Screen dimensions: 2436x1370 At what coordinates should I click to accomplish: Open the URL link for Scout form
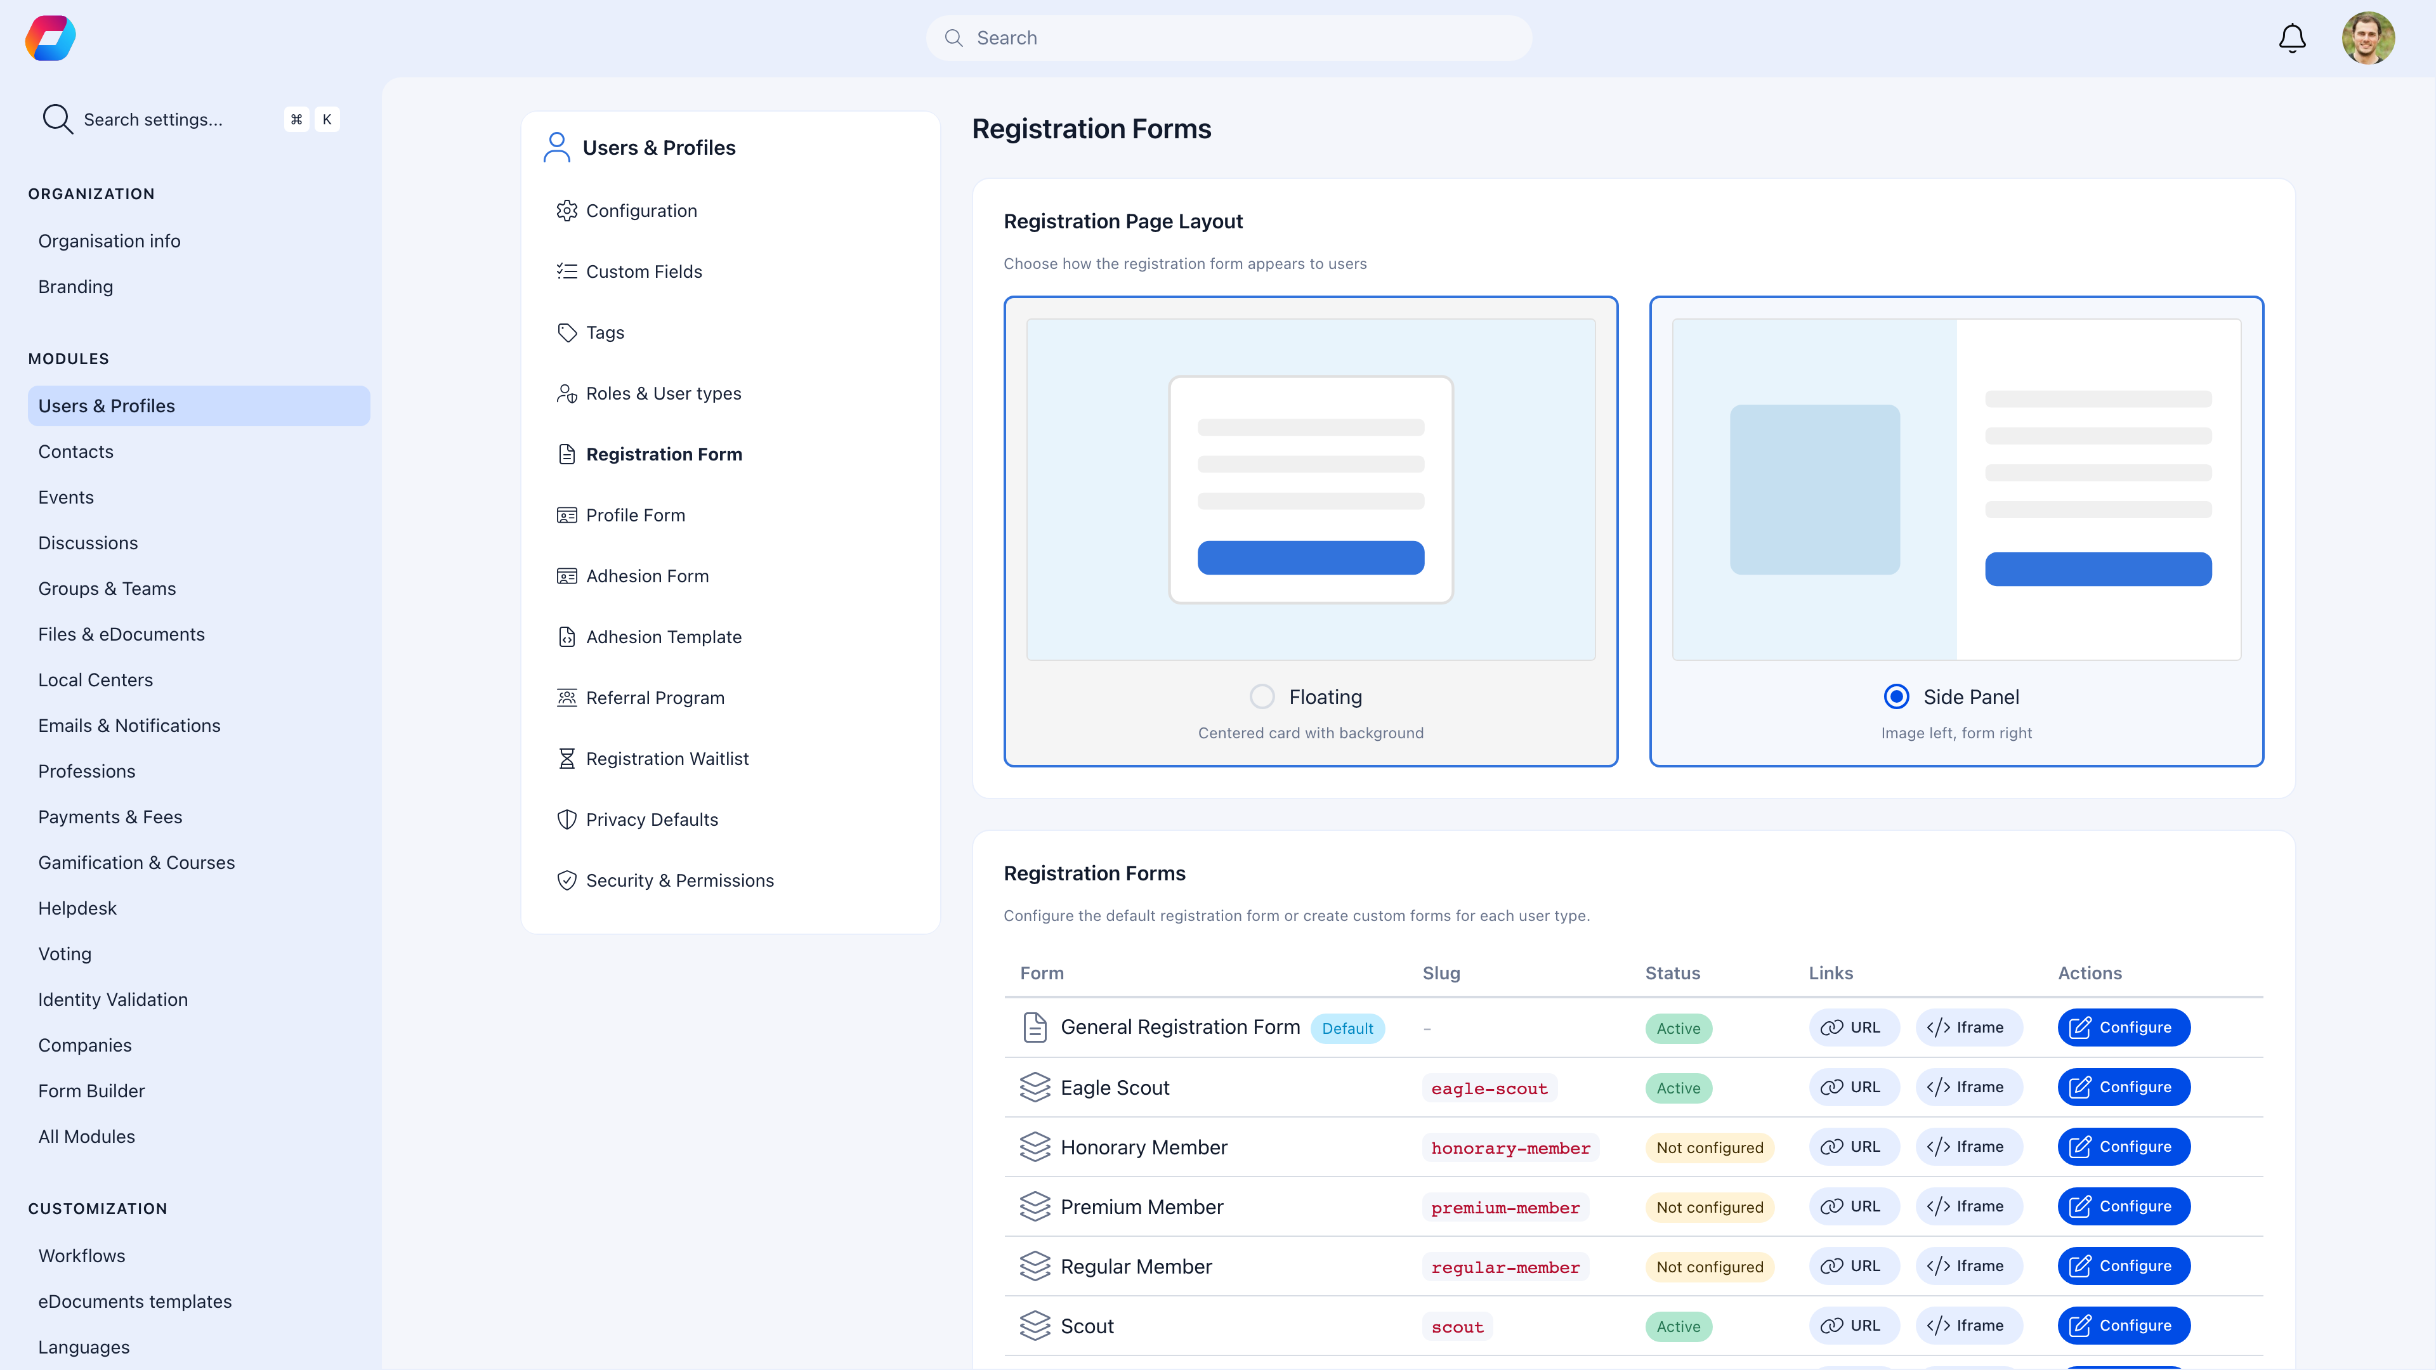click(x=1854, y=1326)
